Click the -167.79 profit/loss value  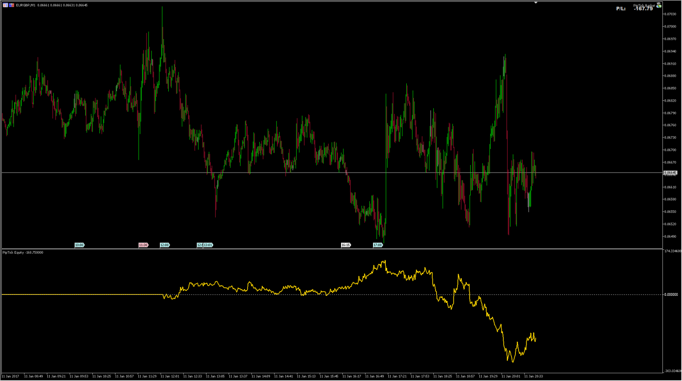pyautogui.click(x=643, y=9)
